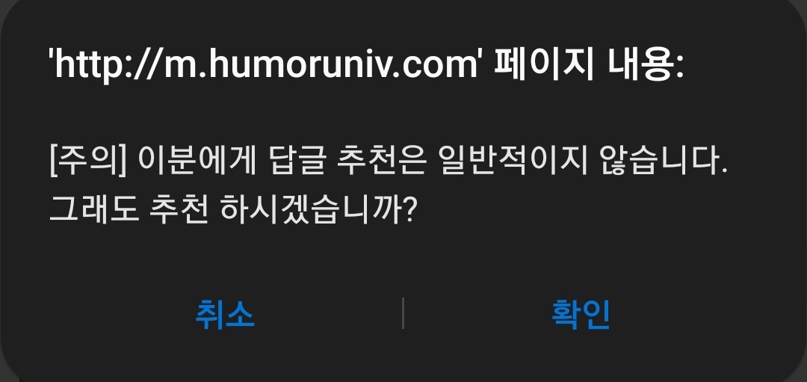Click the word '이분에게' in the message
This screenshot has width=807, height=382.
click(197, 161)
